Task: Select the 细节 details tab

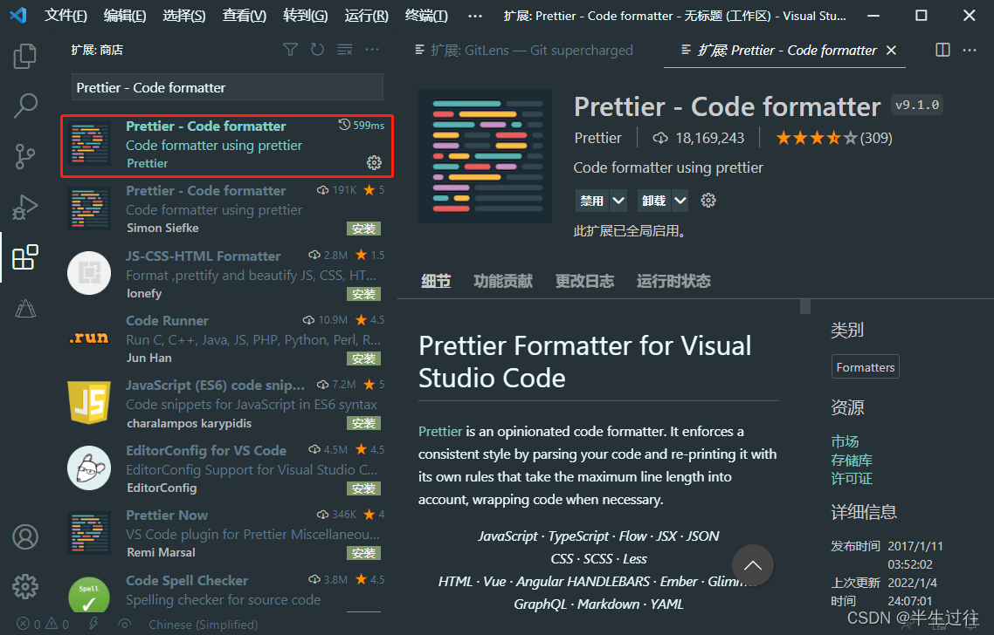Action: [436, 281]
